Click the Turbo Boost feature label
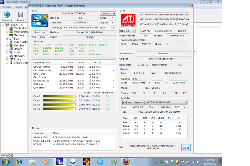The height and width of the screenshot is (166, 250). coord(95,54)
